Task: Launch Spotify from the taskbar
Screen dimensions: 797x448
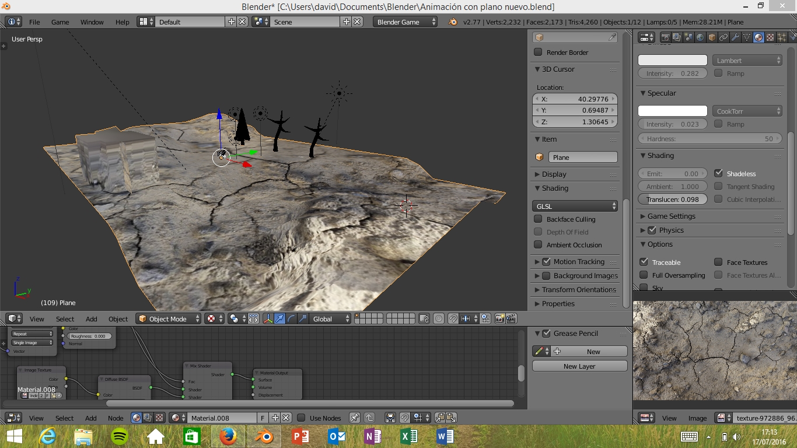Action: pyautogui.click(x=120, y=436)
